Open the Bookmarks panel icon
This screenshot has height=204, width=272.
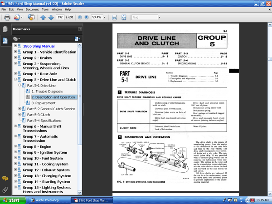point(5,41)
